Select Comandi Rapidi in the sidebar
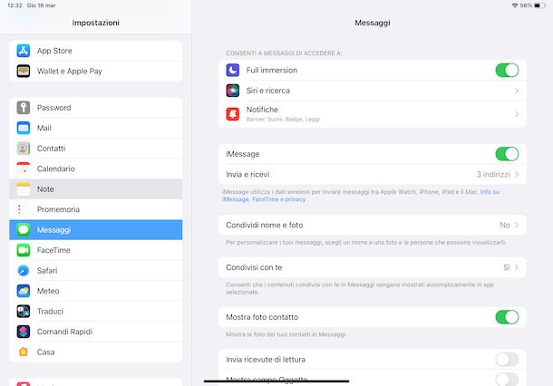 [x=96, y=332]
